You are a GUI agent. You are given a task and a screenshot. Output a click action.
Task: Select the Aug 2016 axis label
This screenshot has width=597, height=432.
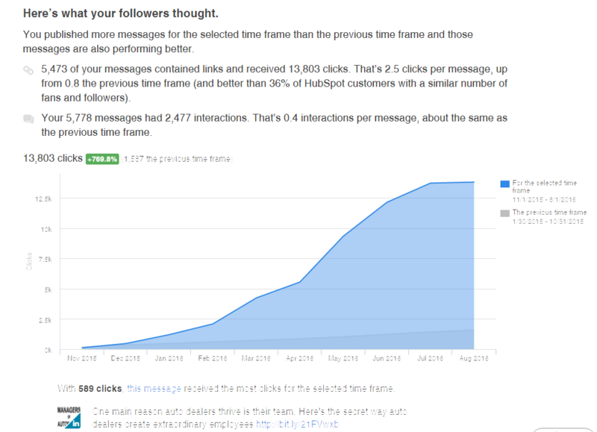pos(474,358)
